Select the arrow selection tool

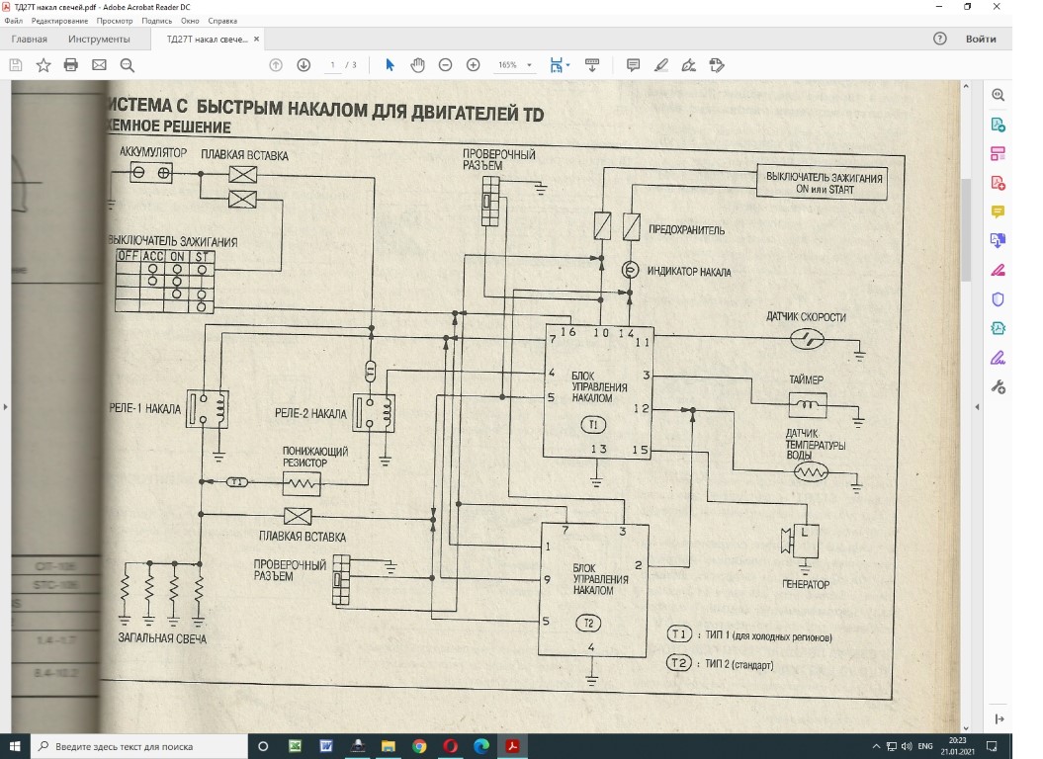[x=390, y=65]
